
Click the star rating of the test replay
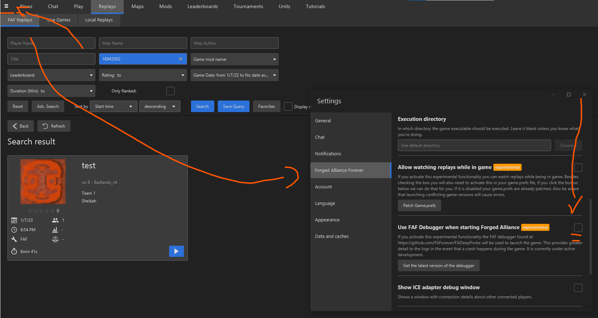pyautogui.click(x=41, y=211)
